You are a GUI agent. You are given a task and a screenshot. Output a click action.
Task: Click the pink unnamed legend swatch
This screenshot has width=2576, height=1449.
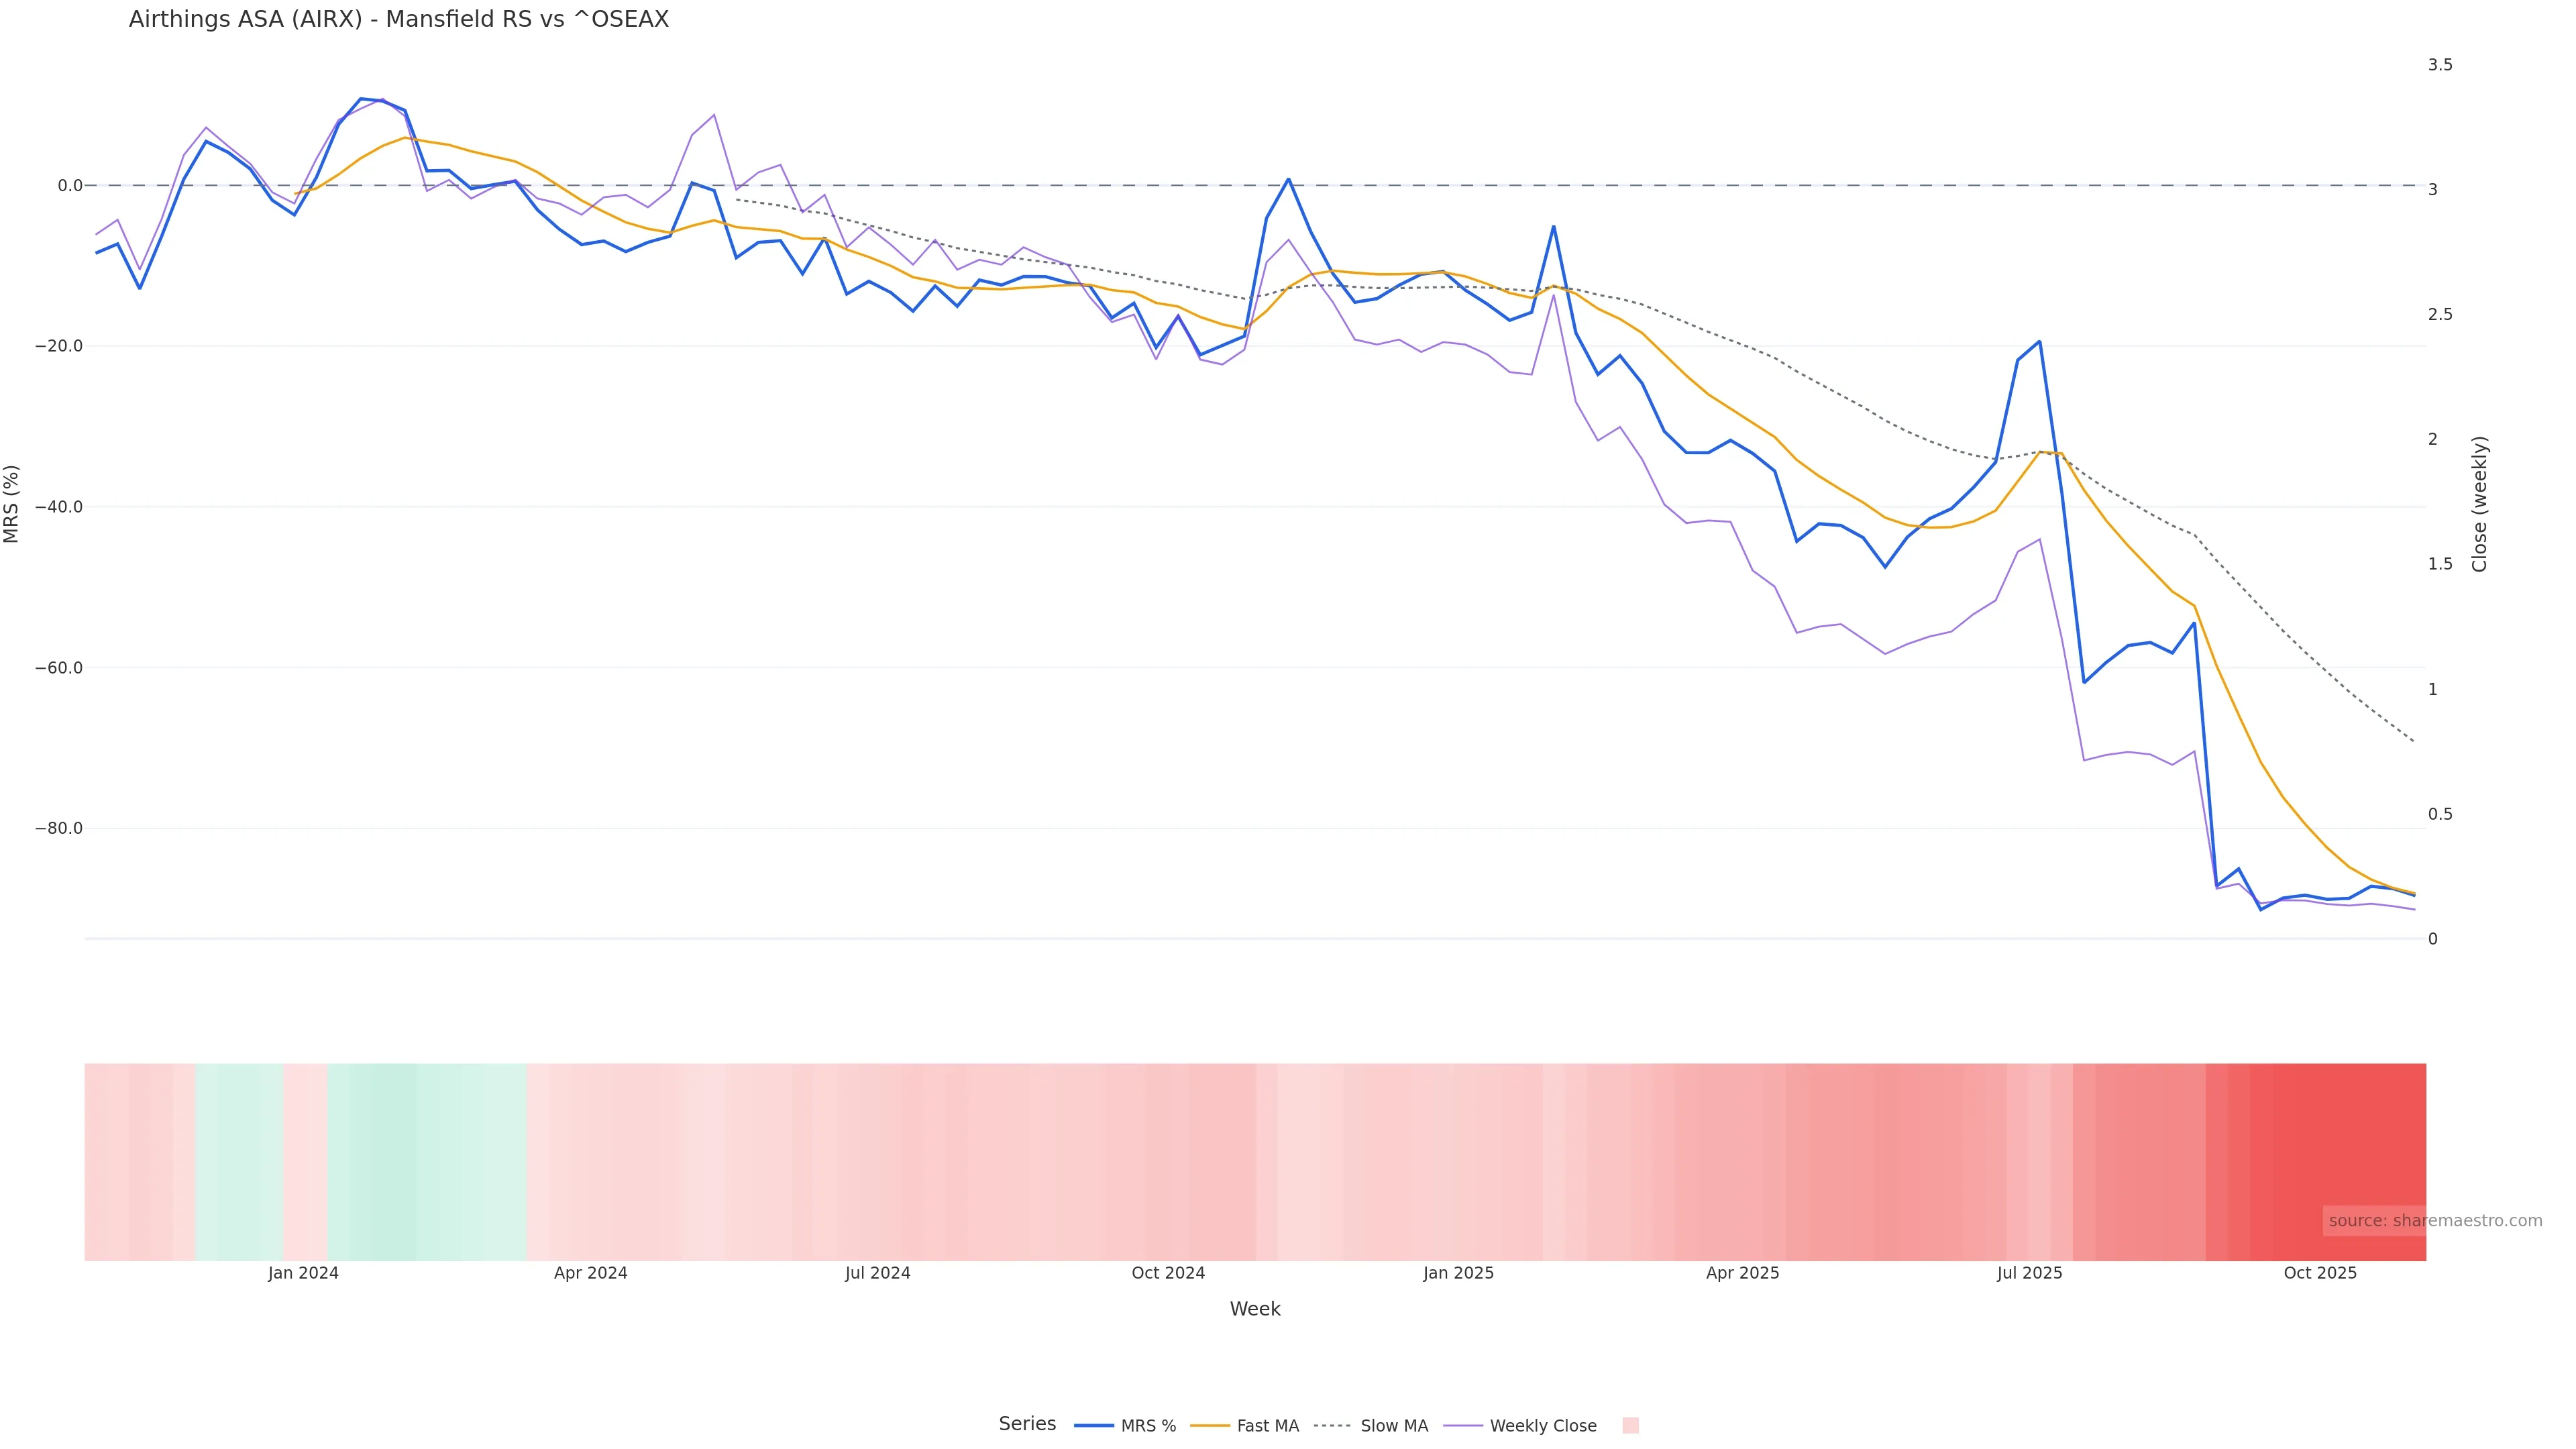tap(1630, 1426)
